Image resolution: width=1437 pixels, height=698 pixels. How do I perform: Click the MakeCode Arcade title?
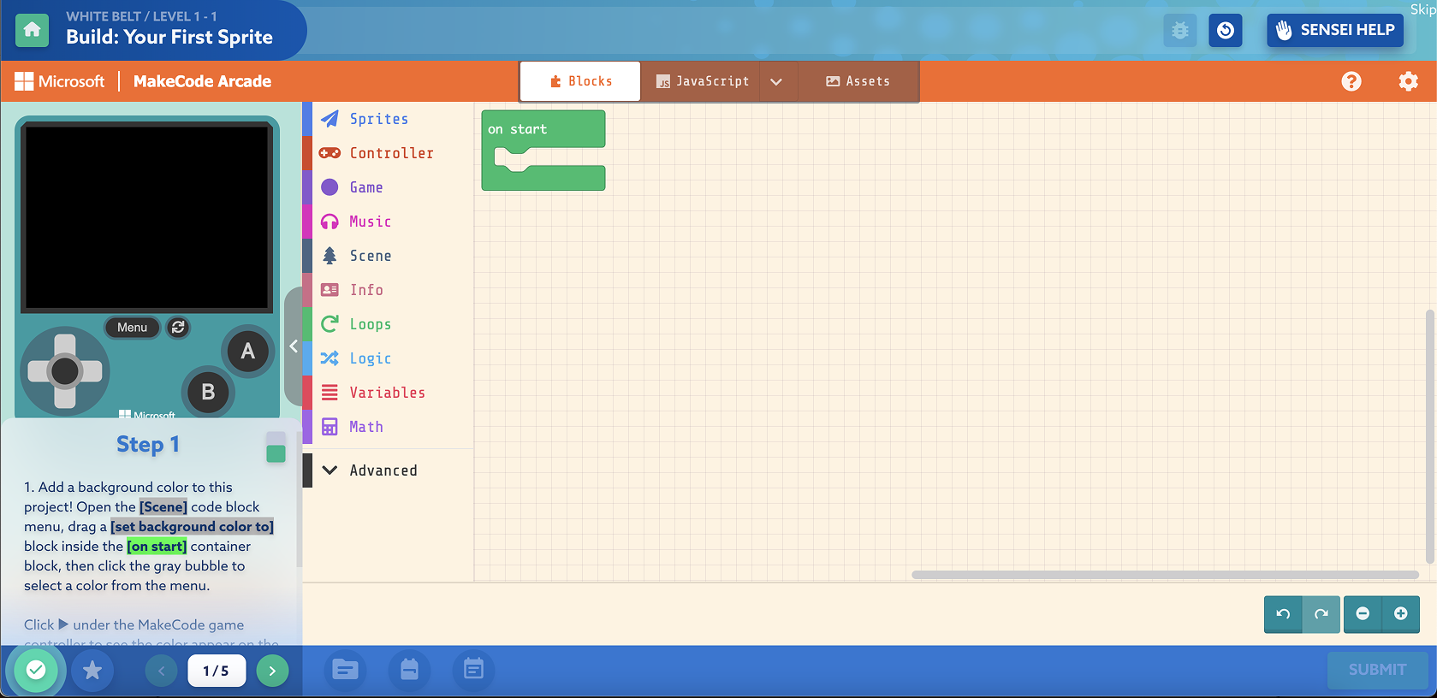click(x=202, y=81)
